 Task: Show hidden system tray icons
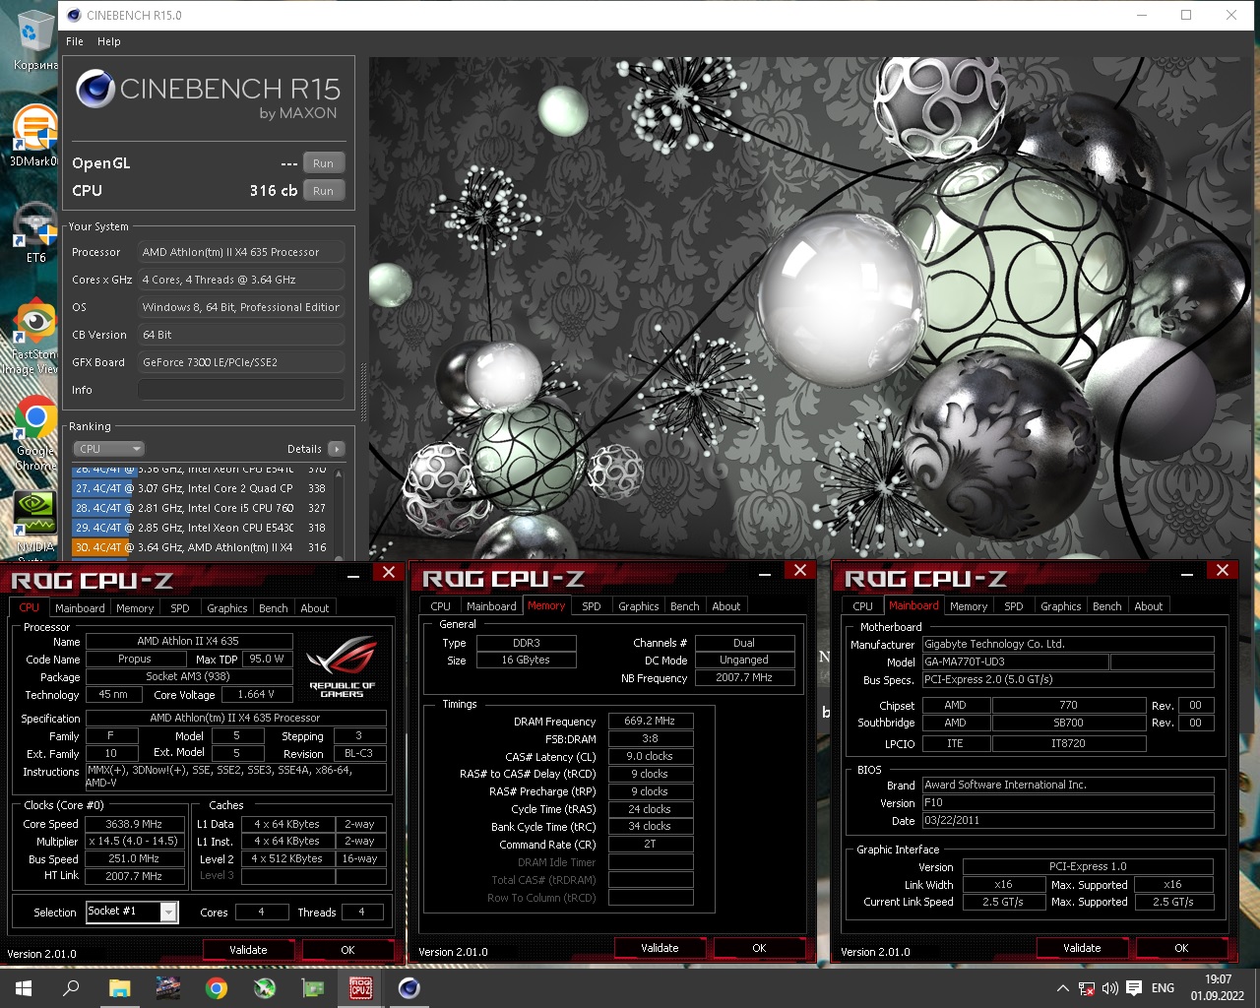(1062, 988)
